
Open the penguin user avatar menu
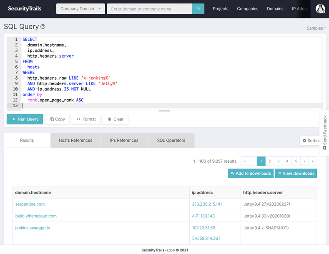[320, 9]
